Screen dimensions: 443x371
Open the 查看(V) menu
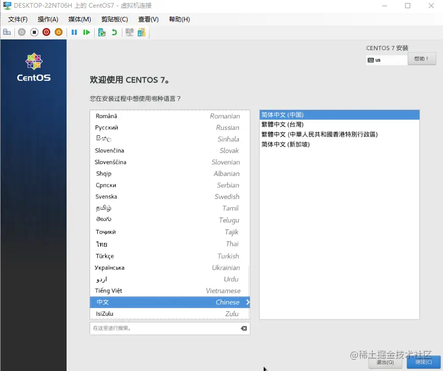(x=147, y=19)
